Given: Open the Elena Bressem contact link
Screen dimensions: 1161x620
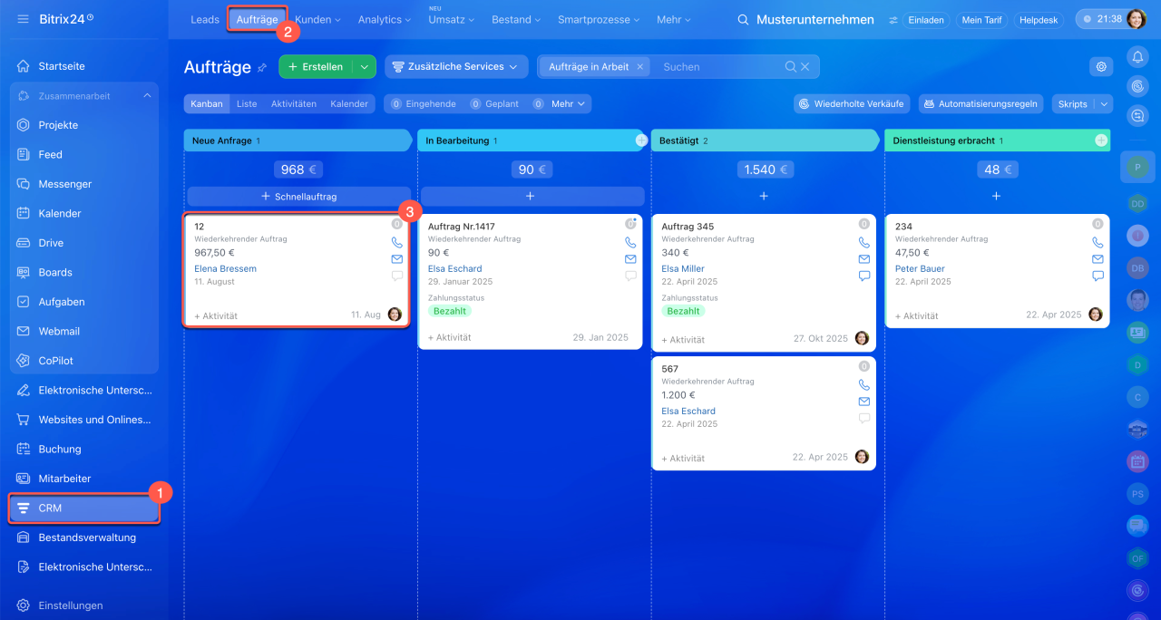Looking at the screenshot, I should 225,268.
